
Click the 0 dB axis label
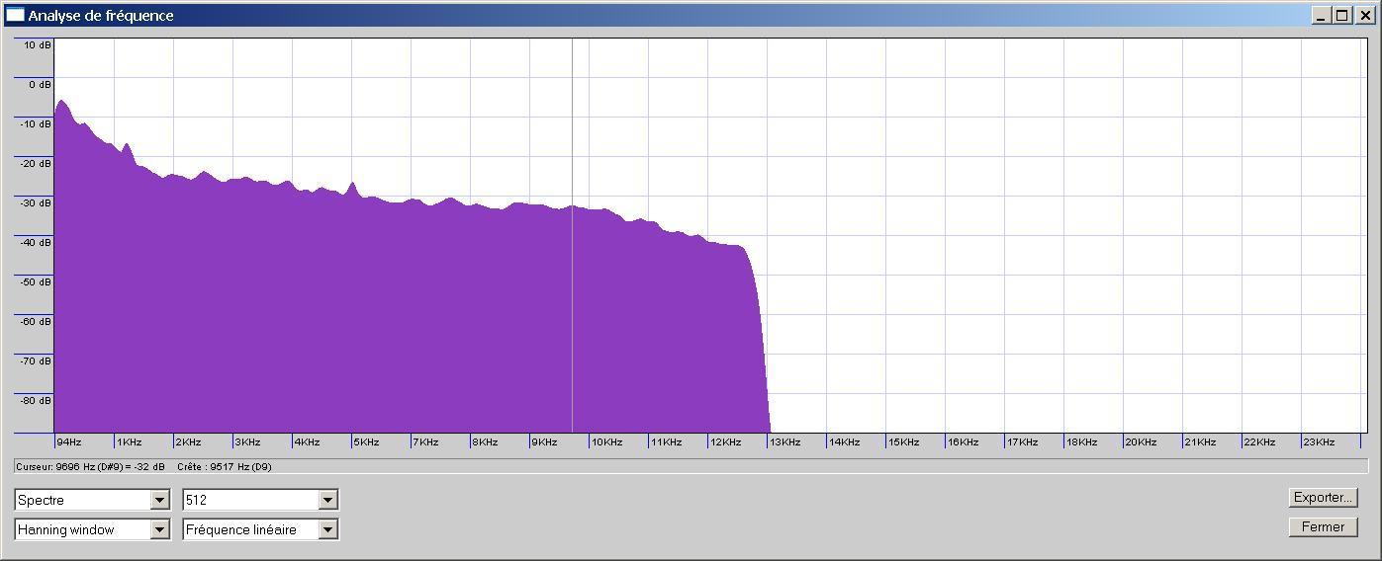40,84
